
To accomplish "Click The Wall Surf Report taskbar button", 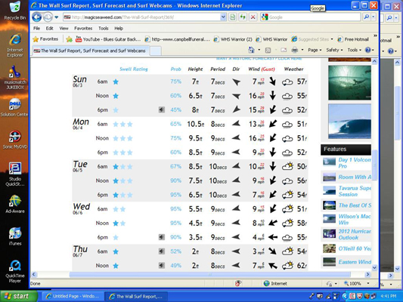I will pyautogui.click(x=136, y=297).
